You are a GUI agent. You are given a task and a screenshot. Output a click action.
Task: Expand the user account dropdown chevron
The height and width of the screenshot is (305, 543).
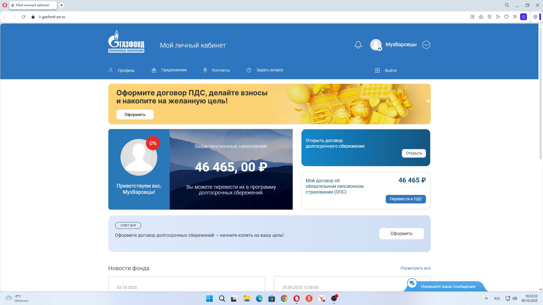pyautogui.click(x=426, y=45)
